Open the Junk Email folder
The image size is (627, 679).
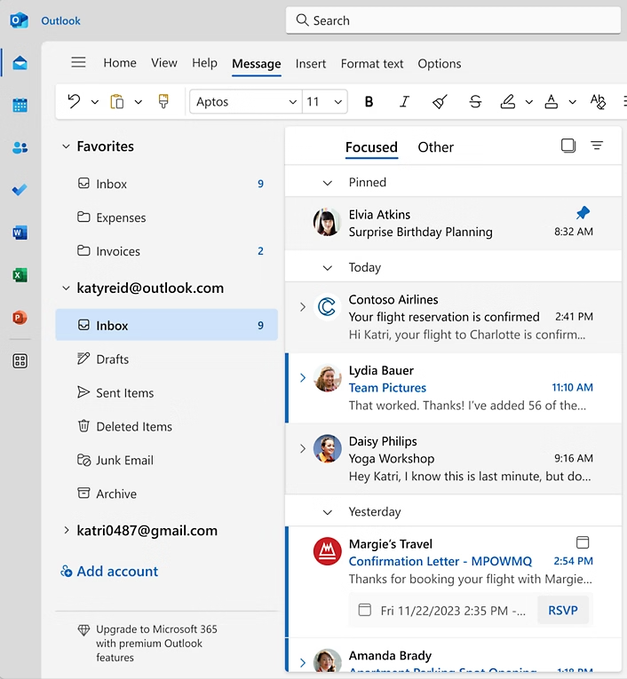(166, 460)
